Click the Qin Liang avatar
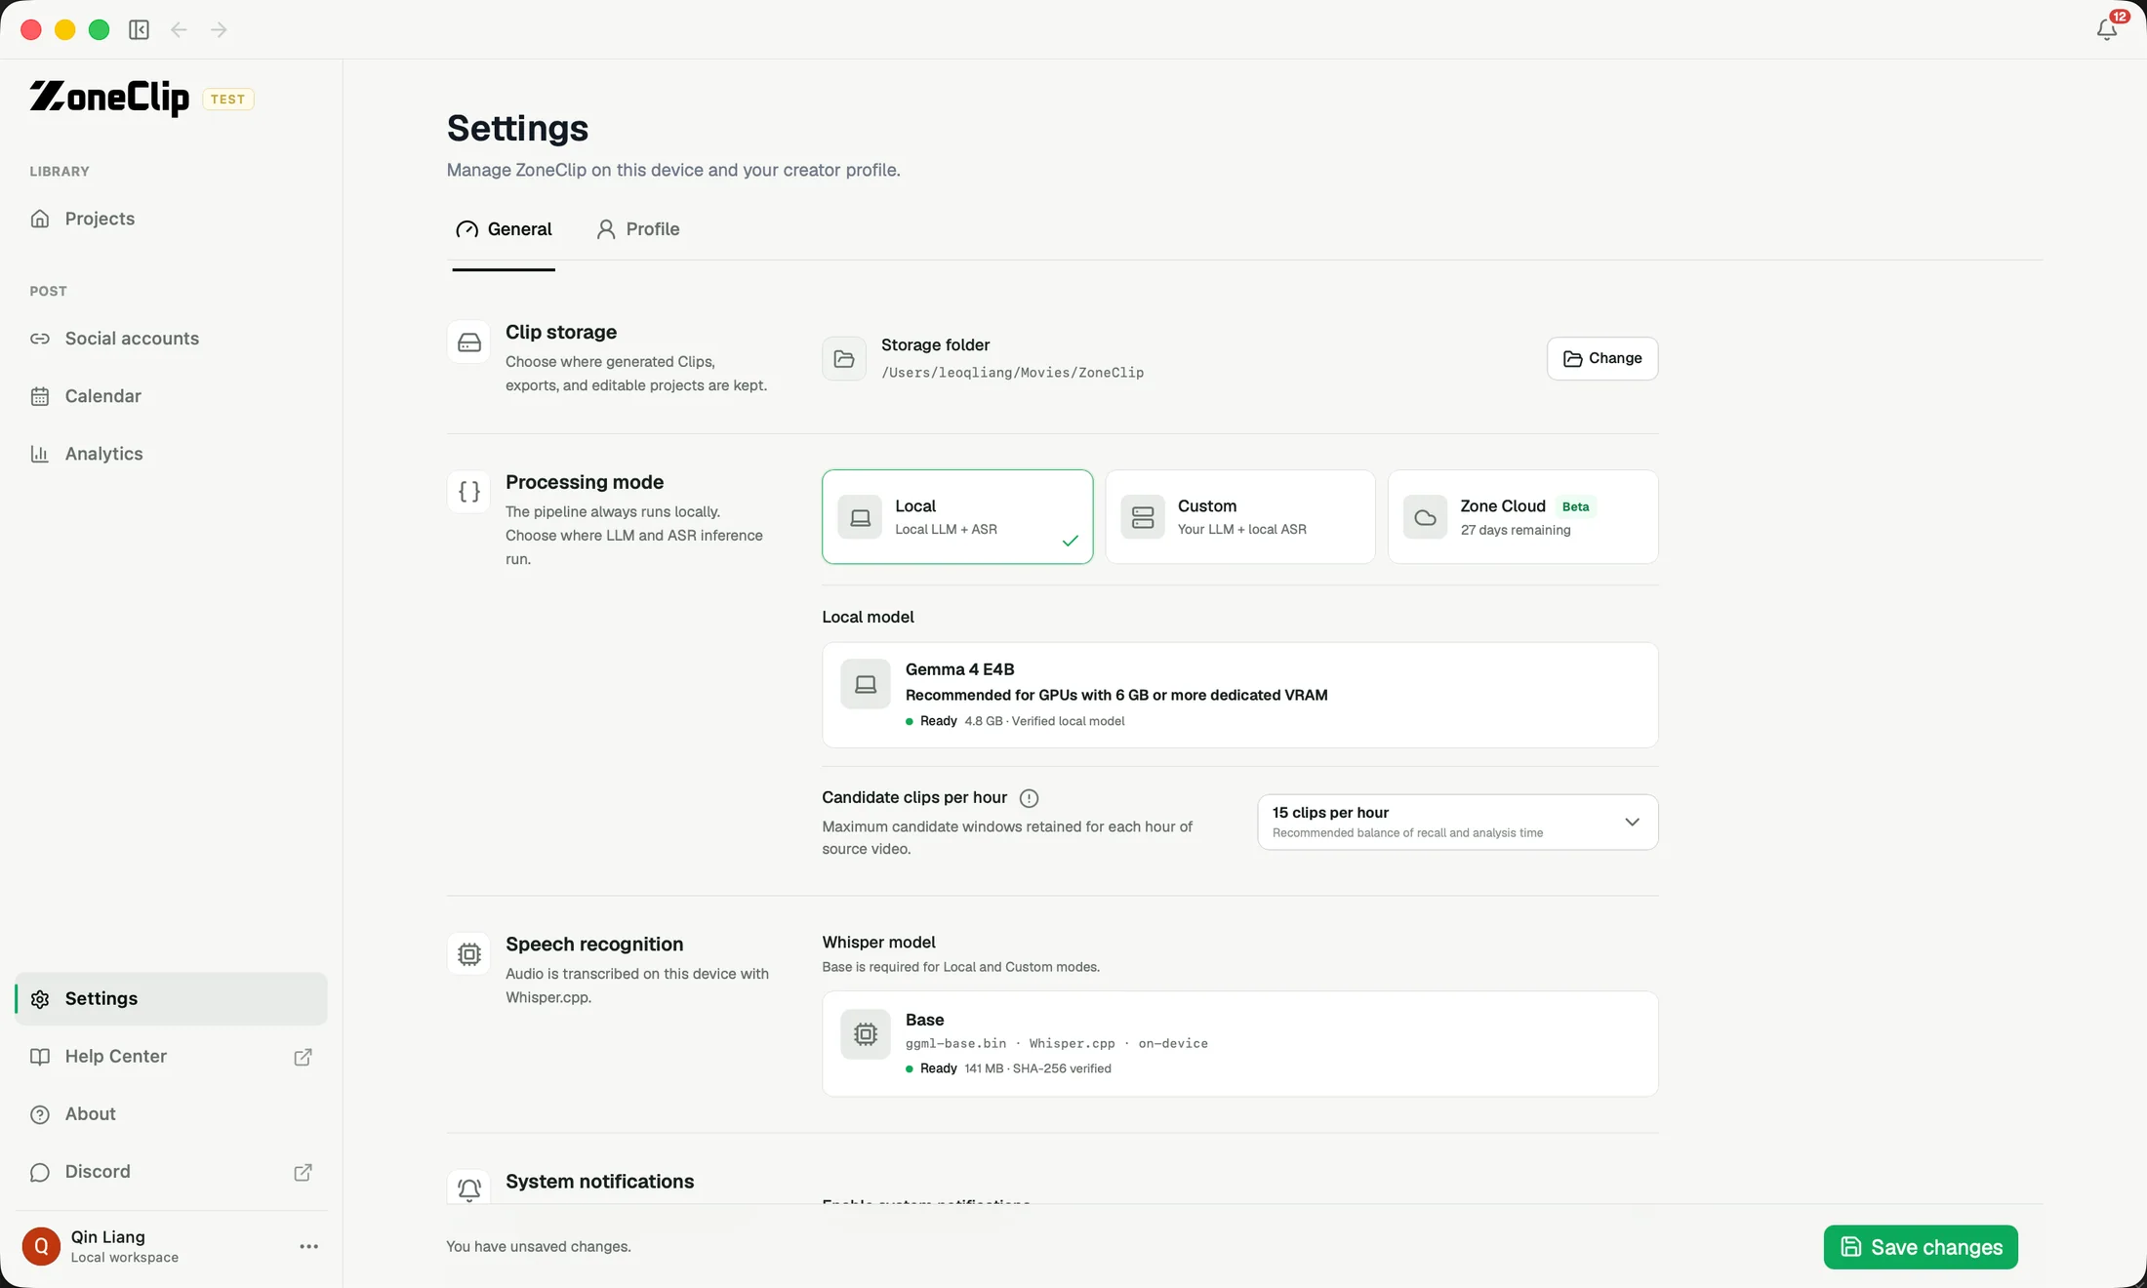The height and width of the screenshot is (1288, 2147). 41,1246
